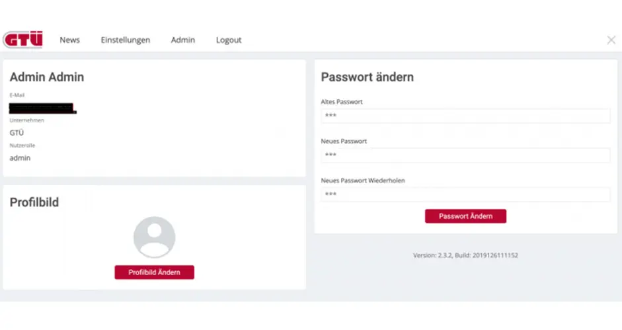The image size is (622, 330).
Task: Click the GTÜ logo in the header
Action: pyautogui.click(x=23, y=40)
